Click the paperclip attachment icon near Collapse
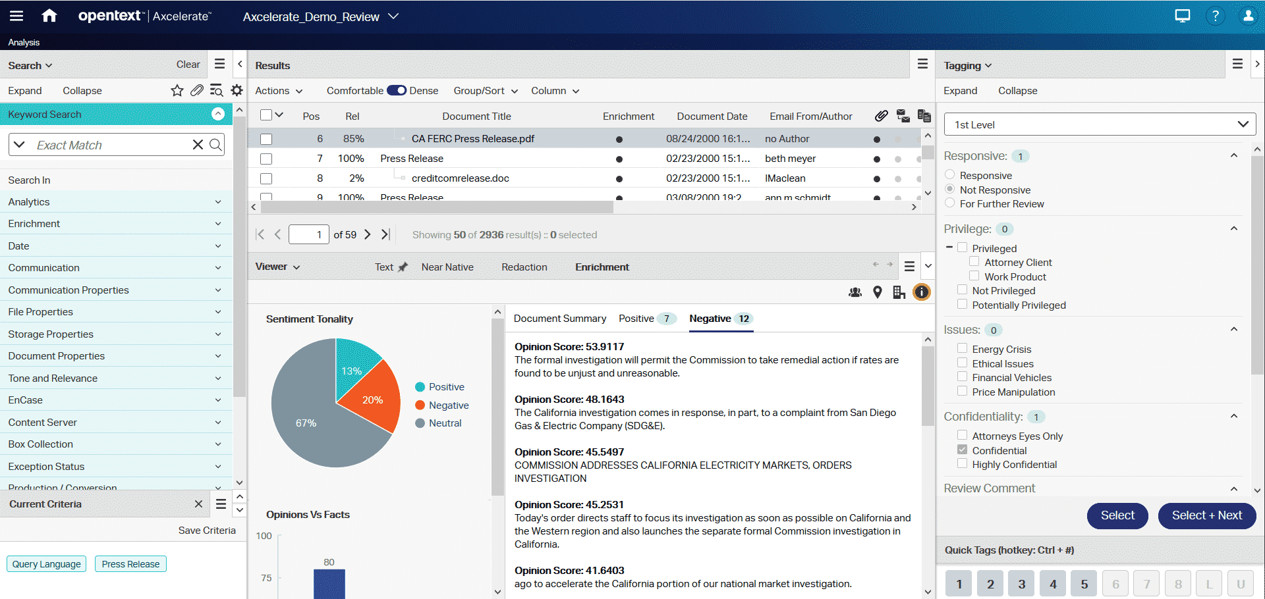The width and height of the screenshot is (1265, 599). 196,90
